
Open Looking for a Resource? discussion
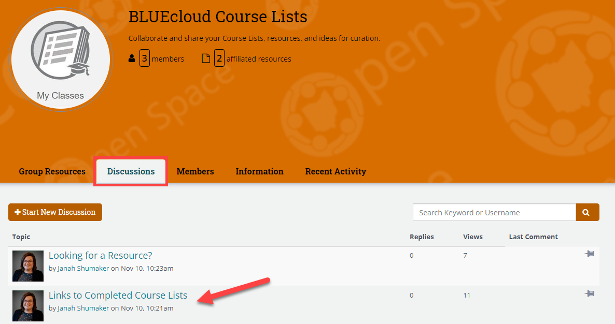pos(101,256)
